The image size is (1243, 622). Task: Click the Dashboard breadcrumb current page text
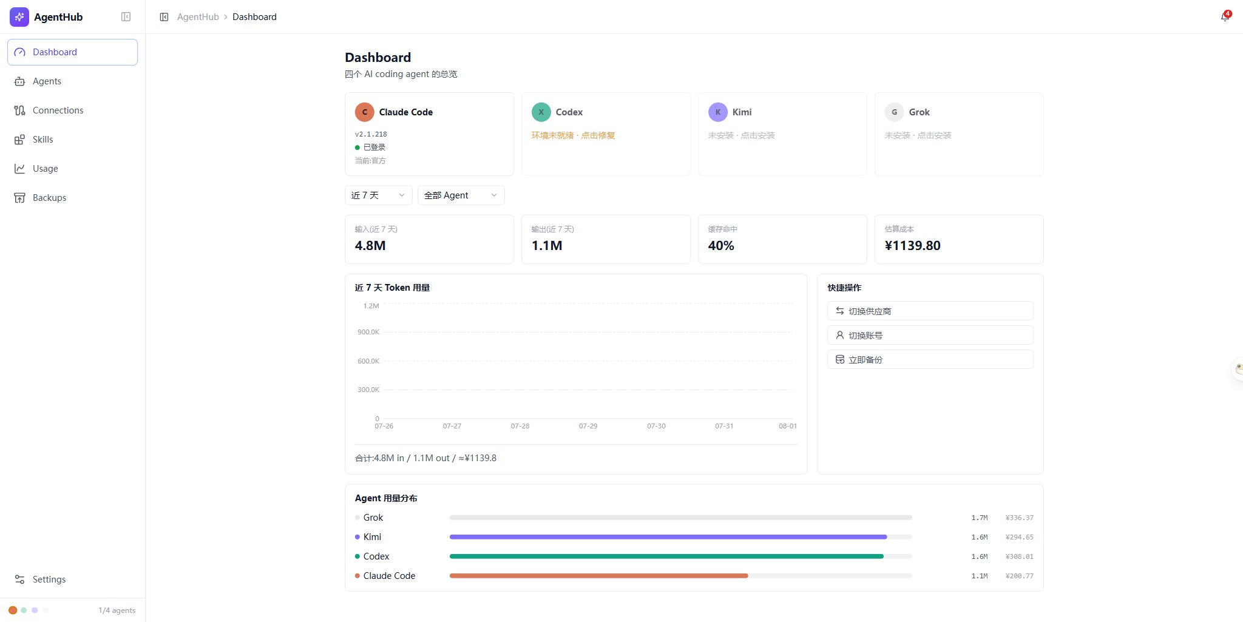pos(254,17)
